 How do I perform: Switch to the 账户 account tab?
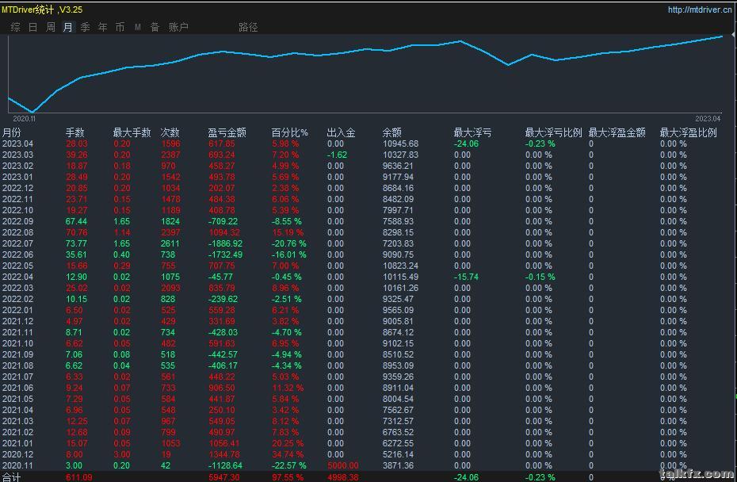pyautogui.click(x=178, y=27)
